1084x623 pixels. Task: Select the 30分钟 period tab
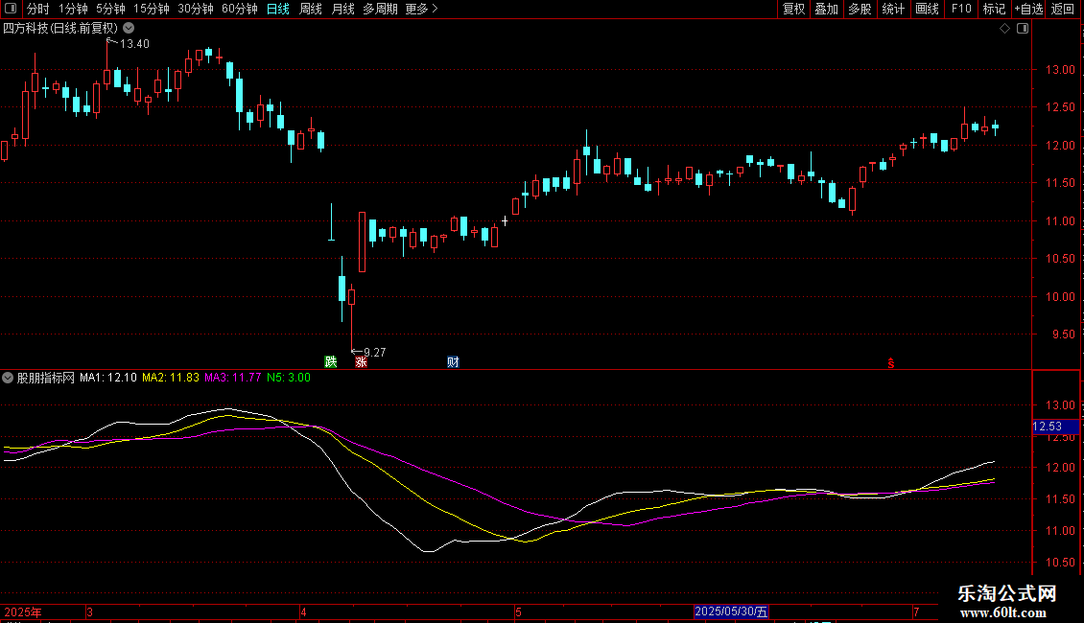click(196, 9)
